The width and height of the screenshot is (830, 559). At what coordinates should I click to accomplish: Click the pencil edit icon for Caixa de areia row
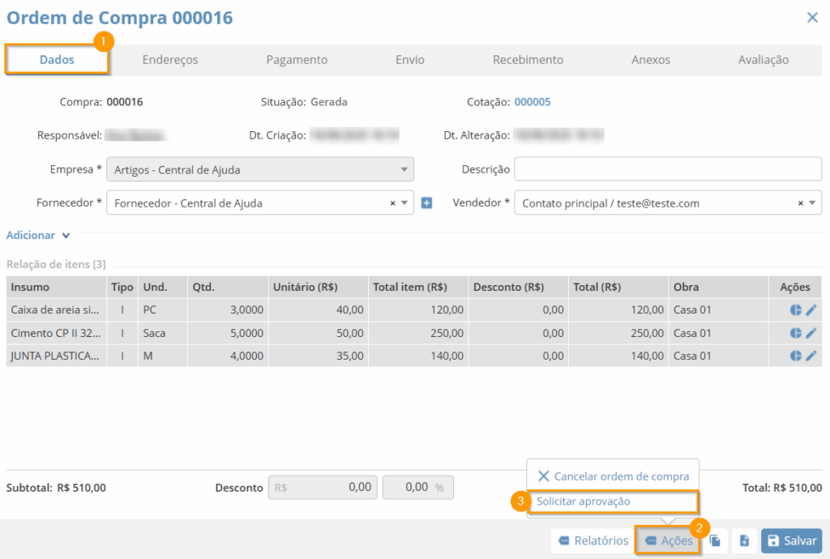[811, 310]
